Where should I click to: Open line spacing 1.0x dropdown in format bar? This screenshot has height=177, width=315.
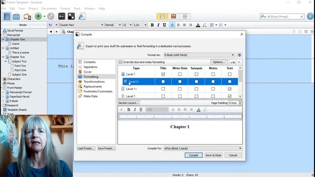(140, 25)
